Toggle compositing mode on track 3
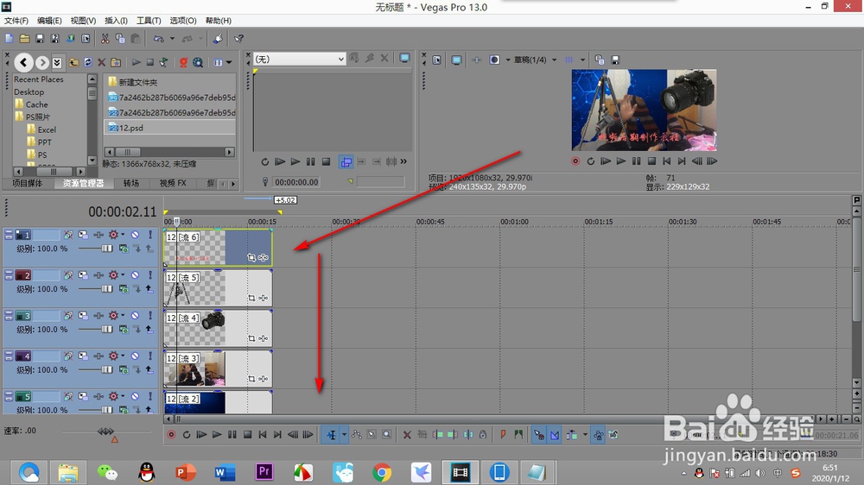 tap(124, 329)
